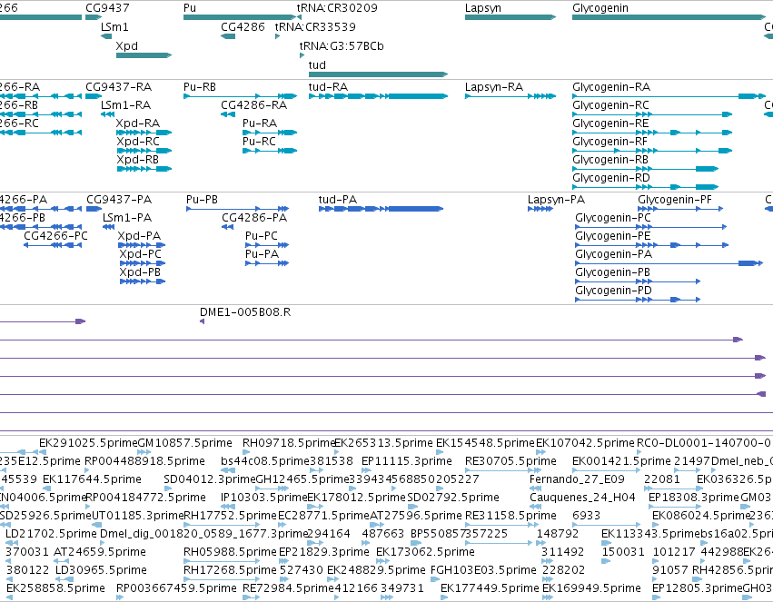Select the CG9437-RA transcript
This screenshot has height=602, width=773.
pos(118,87)
